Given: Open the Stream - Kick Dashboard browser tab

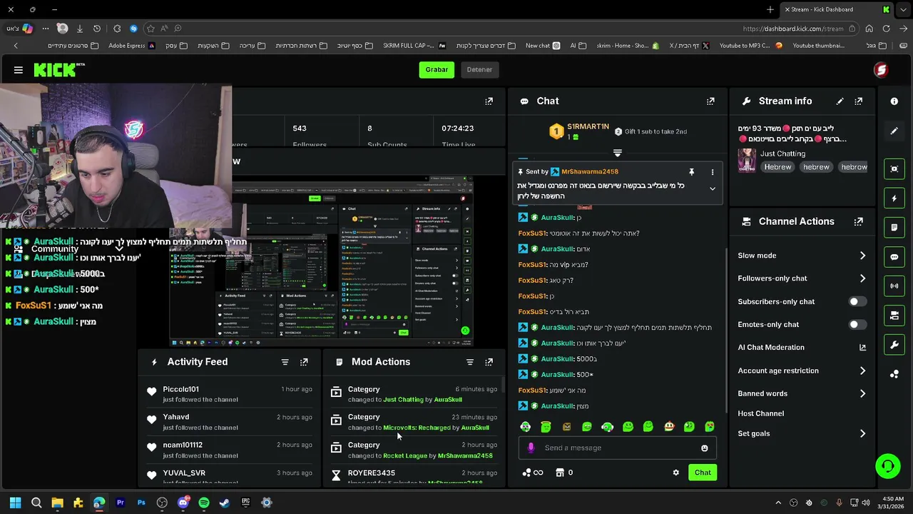Looking at the screenshot, I should 835,9.
